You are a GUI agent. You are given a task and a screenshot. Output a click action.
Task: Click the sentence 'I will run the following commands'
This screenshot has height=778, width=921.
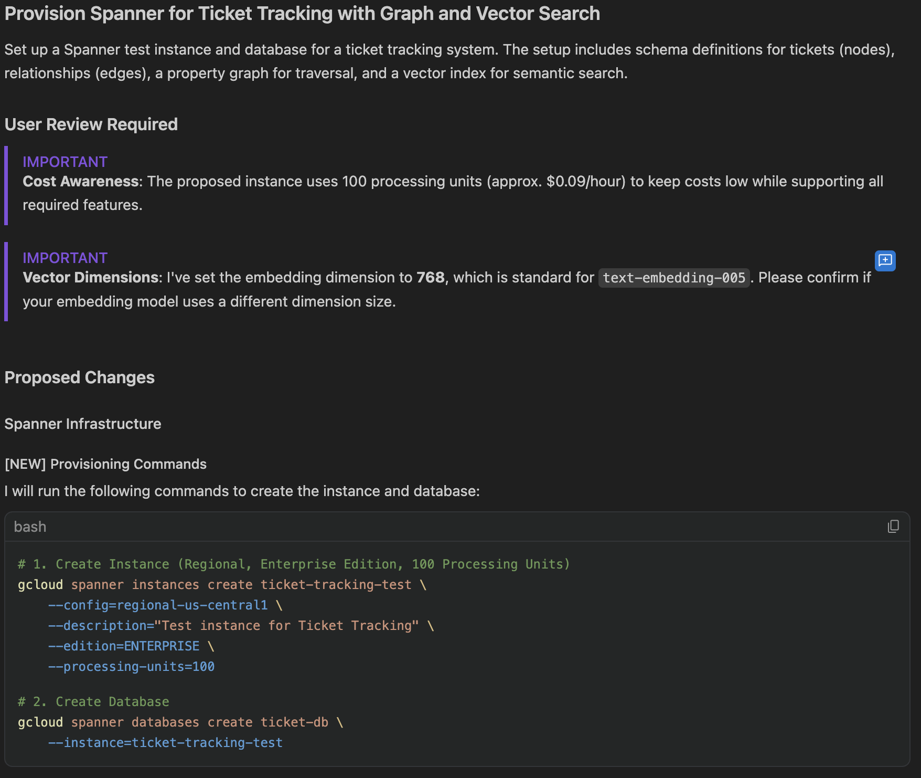pos(242,491)
